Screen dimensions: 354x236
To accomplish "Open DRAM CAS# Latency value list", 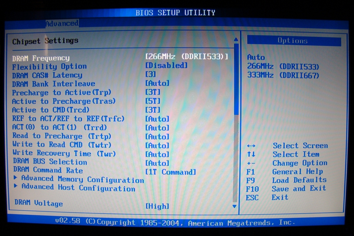I will pos(150,74).
